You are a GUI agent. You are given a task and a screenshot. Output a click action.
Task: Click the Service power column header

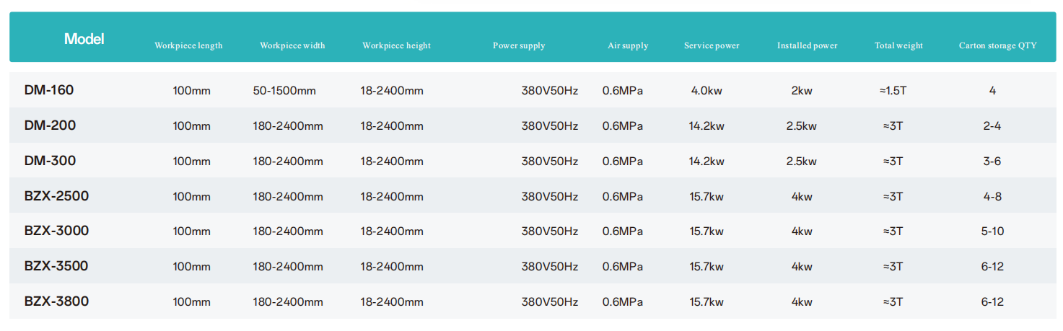point(712,45)
